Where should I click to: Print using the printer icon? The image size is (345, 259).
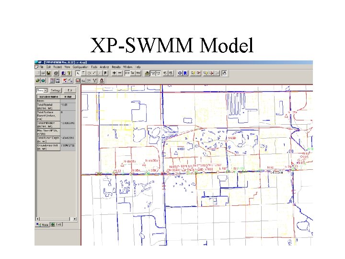[57, 73]
